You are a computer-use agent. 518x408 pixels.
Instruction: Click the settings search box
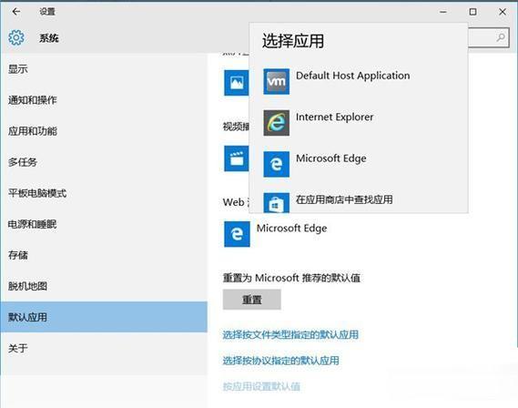click(488, 37)
